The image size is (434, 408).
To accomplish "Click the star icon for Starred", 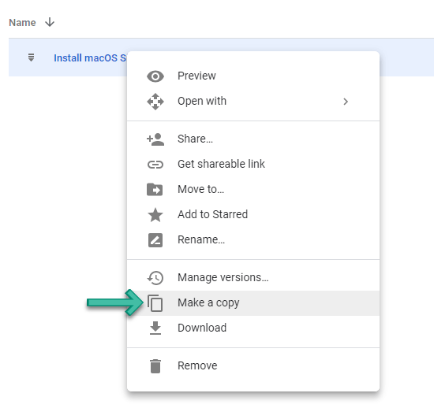I will coord(155,215).
